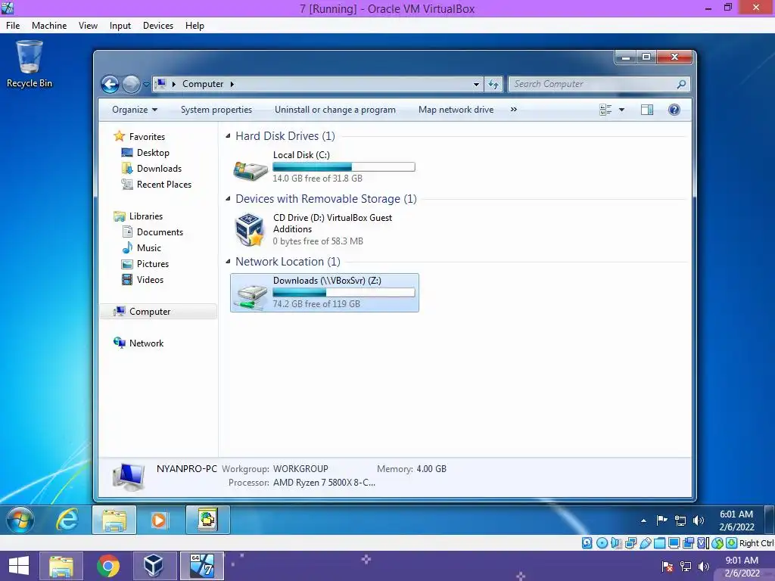The width and height of the screenshot is (775, 581).
Task: Open the VirtualBox Input menu
Action: 120,26
